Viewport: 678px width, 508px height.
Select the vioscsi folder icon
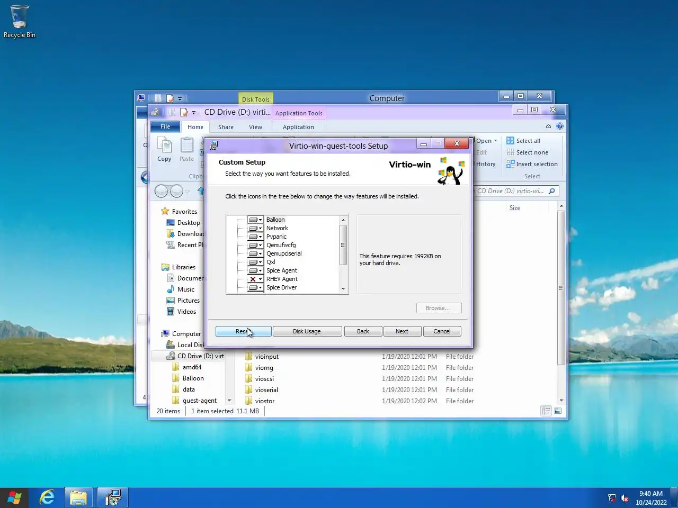249,378
